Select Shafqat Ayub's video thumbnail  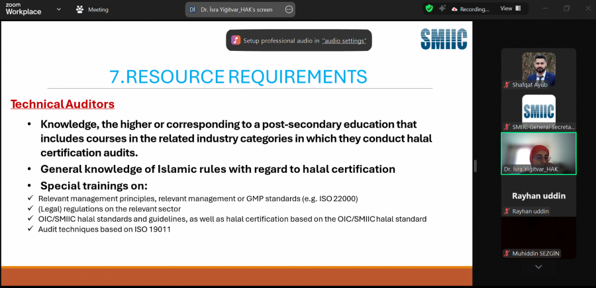(538, 68)
